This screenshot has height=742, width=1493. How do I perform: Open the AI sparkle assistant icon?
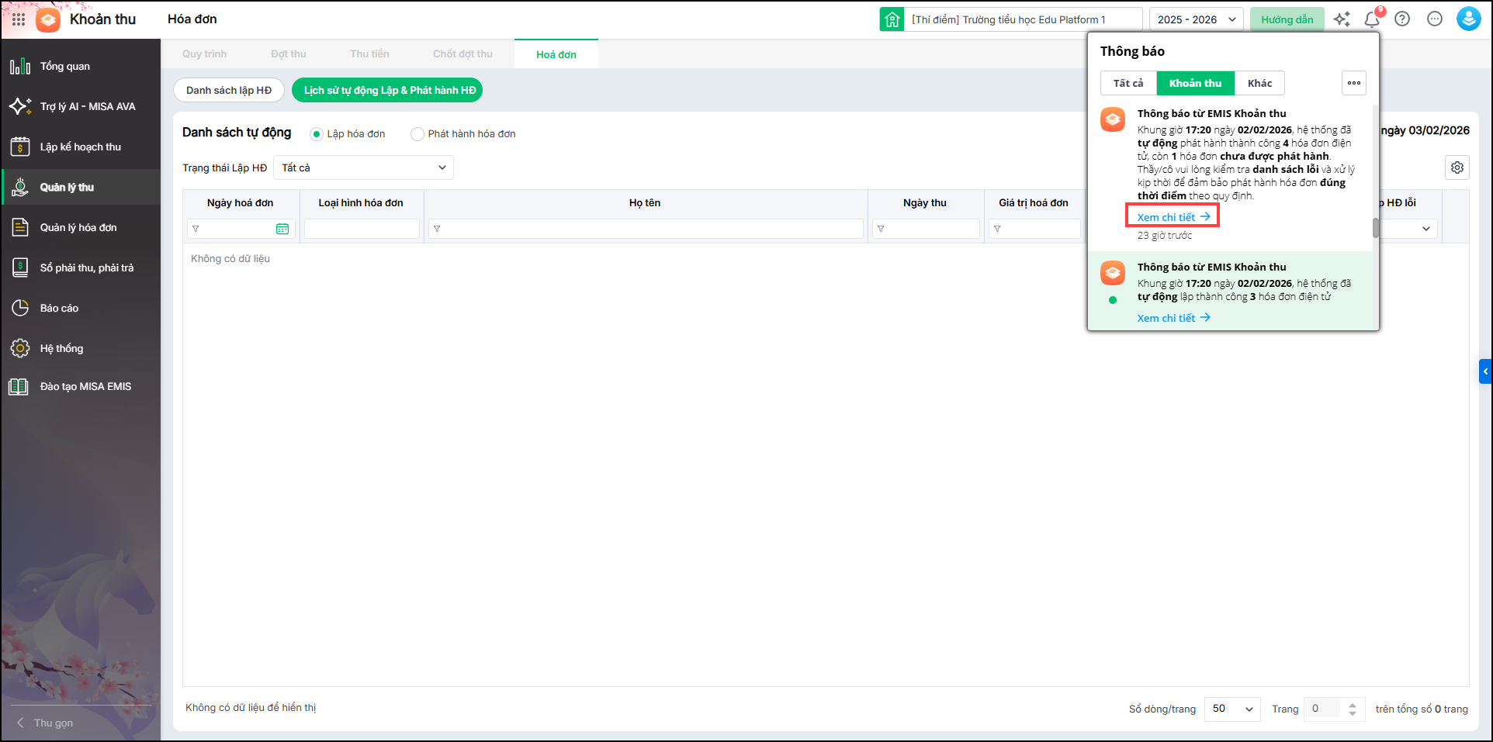pyautogui.click(x=1342, y=19)
